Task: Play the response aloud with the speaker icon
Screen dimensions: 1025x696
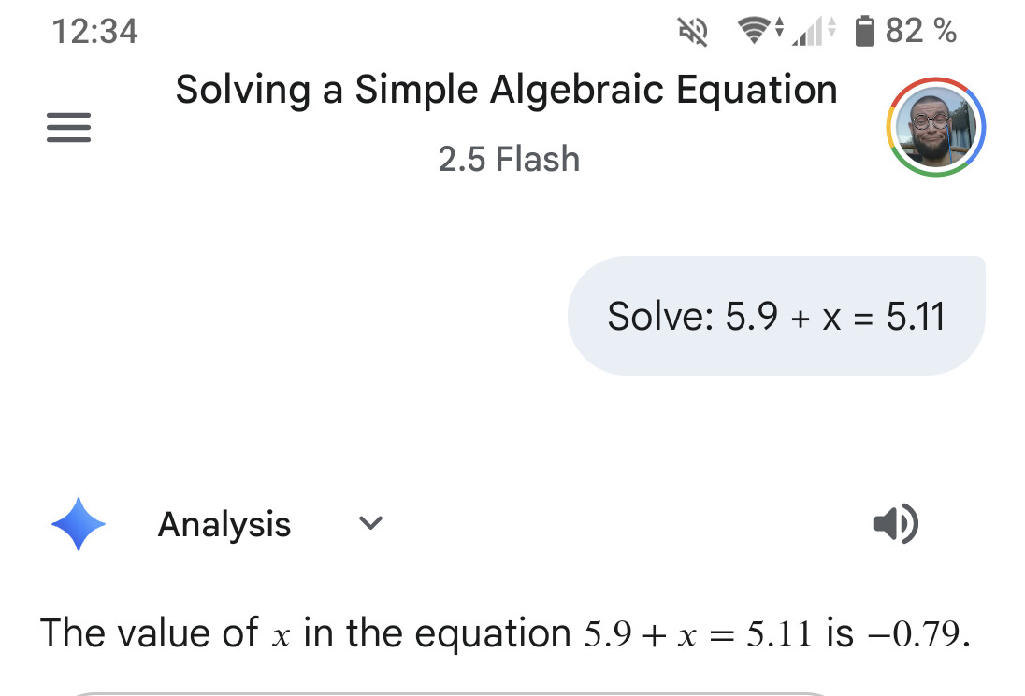Action: point(895,524)
